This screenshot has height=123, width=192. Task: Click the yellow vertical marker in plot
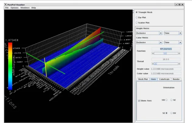[x=45, y=67]
